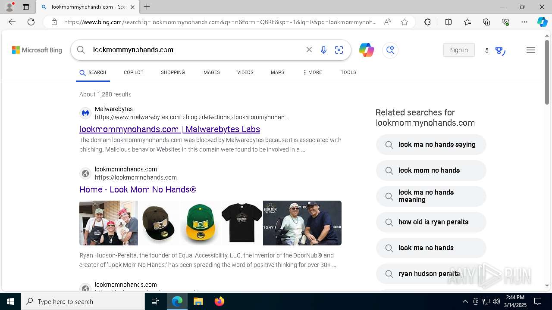Screen dimensions: 552x310
Task: Open Task View on the taskbar
Action: point(155,301)
